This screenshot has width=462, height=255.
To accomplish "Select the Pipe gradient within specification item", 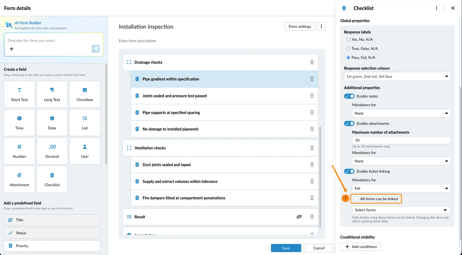I will tap(224, 79).
